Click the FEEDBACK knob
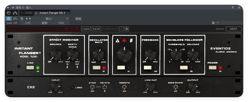The width and height of the screenshot is (248, 102). [x=150, y=55]
